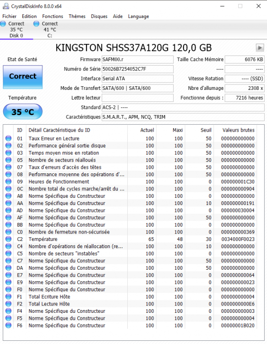Open the Fonctions menu
The height and width of the screenshot is (344, 267).
click(53, 16)
